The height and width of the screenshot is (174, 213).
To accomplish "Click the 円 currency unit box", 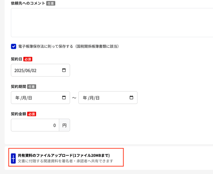I will (x=64, y=125).
